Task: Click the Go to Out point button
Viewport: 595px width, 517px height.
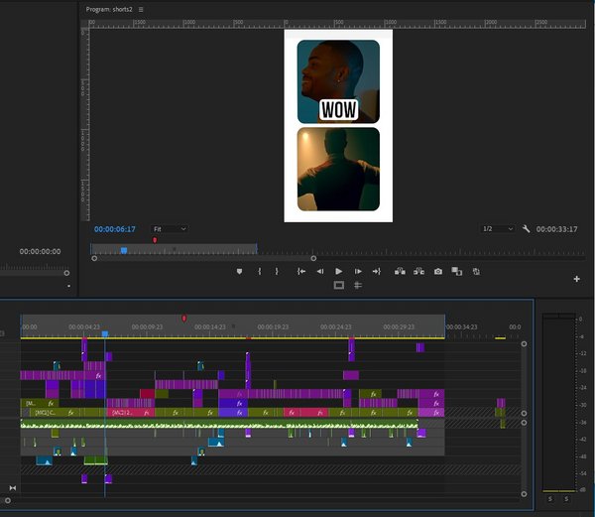Action: click(377, 272)
